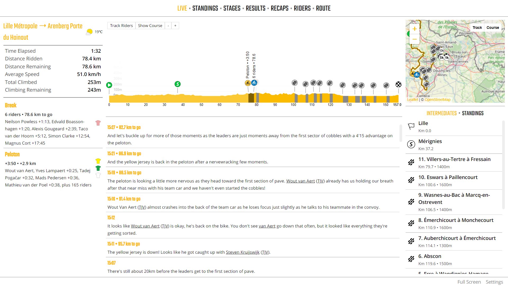Click the first cobble marker near km 100
This screenshot has width=508, height=286.
(x=294, y=83)
